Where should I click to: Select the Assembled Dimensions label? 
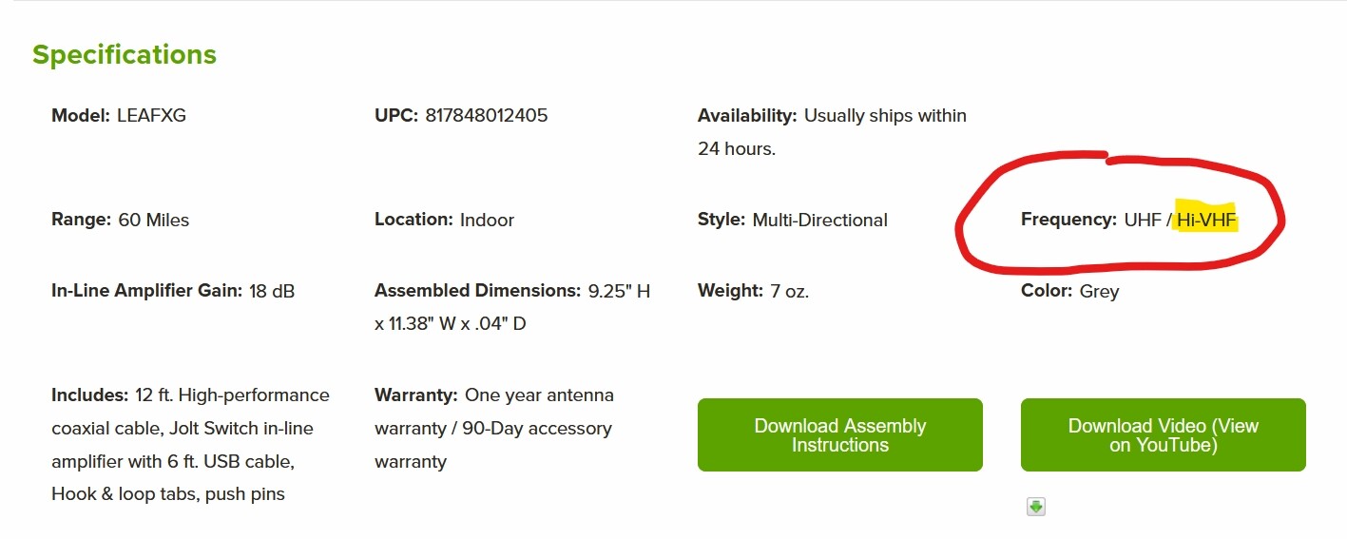tap(477, 291)
